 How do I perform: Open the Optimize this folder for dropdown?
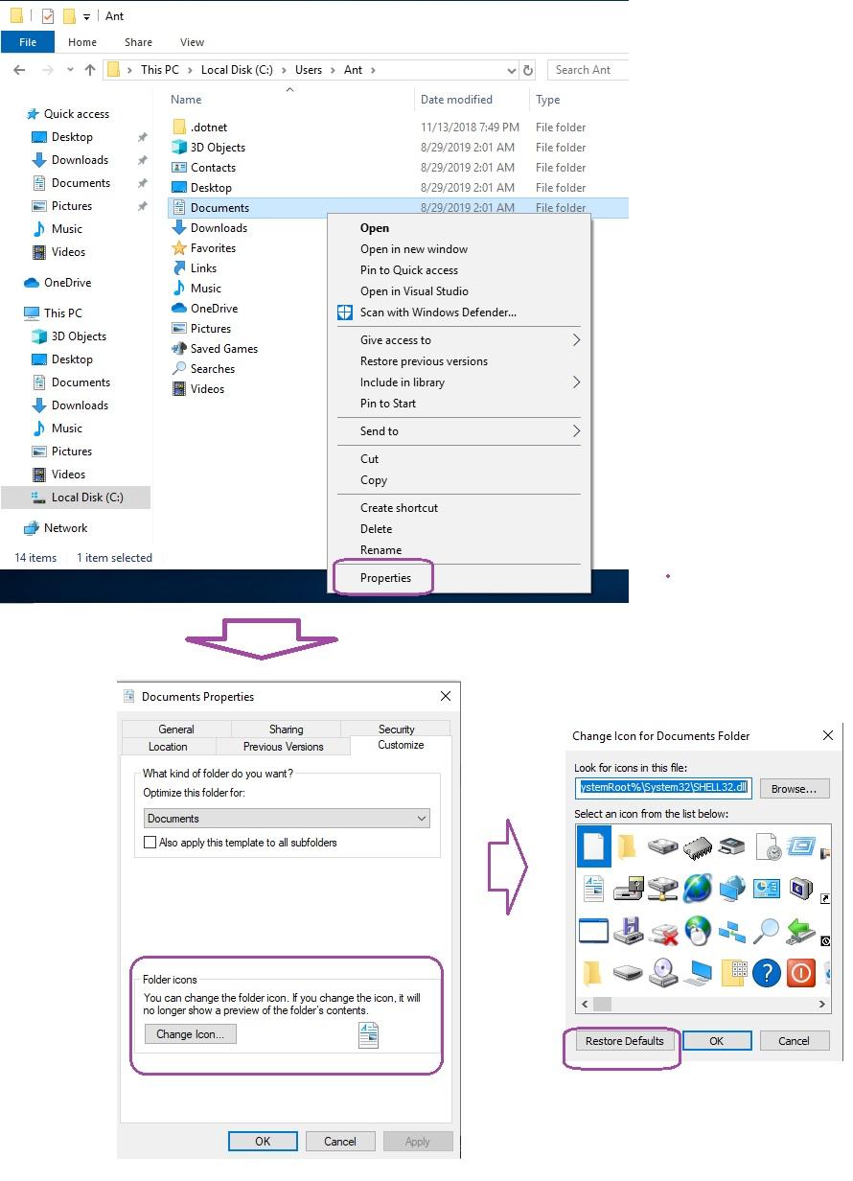click(x=287, y=819)
